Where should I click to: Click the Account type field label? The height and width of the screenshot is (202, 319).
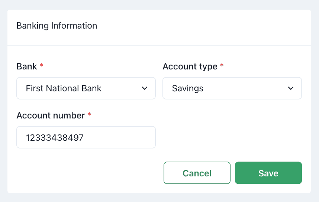pyautogui.click(x=190, y=66)
